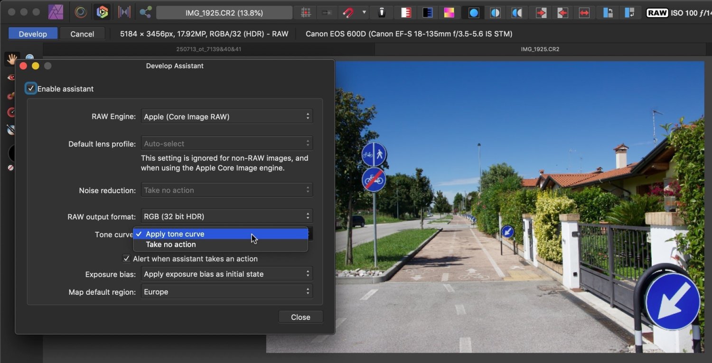Viewport: 712px width, 363px height.
Task: Show clipped shadows with blue-striped icon
Action: pyautogui.click(x=427, y=13)
